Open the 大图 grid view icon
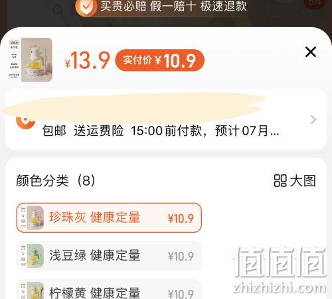Screen dimensions: 332x299 (280, 181)
